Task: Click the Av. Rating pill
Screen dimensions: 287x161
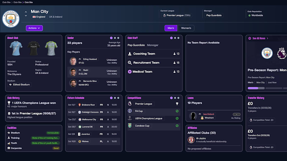Action: [236, 115]
